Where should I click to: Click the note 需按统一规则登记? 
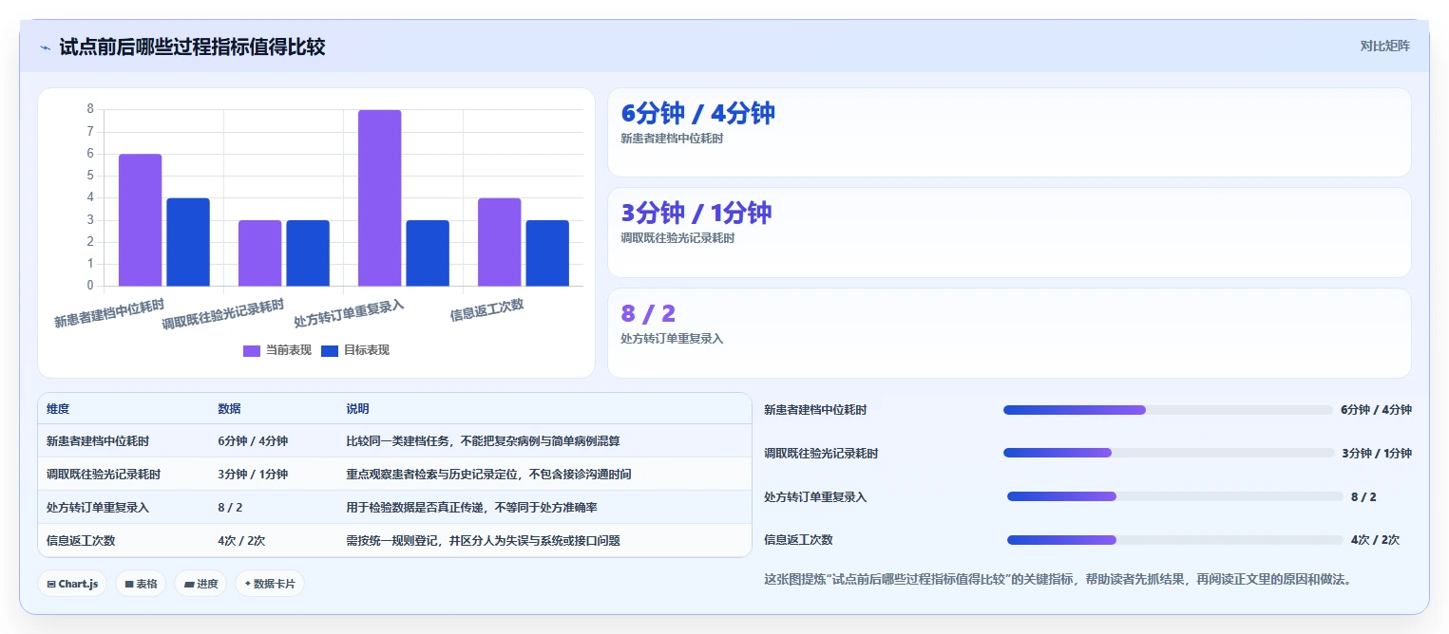tap(483, 541)
